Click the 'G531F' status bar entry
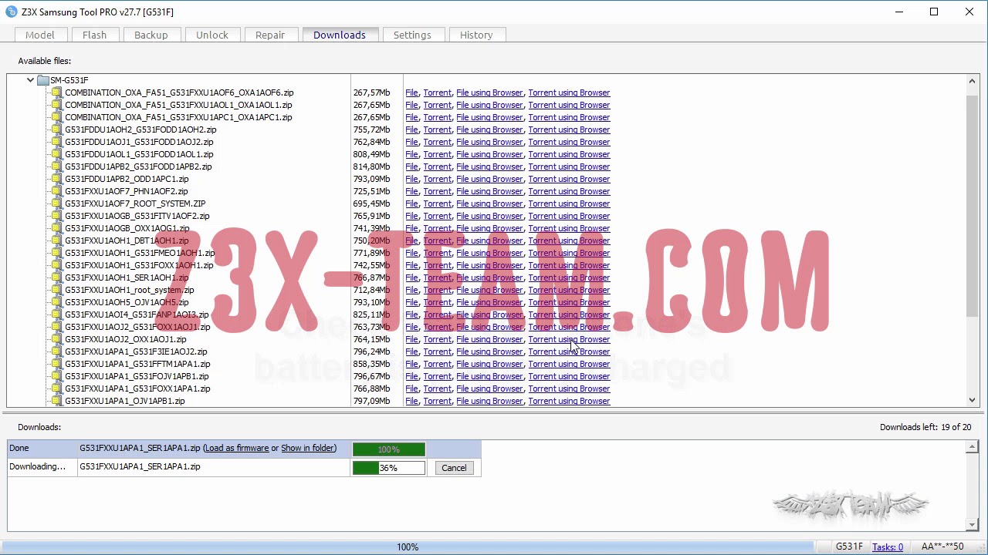 coord(849,547)
